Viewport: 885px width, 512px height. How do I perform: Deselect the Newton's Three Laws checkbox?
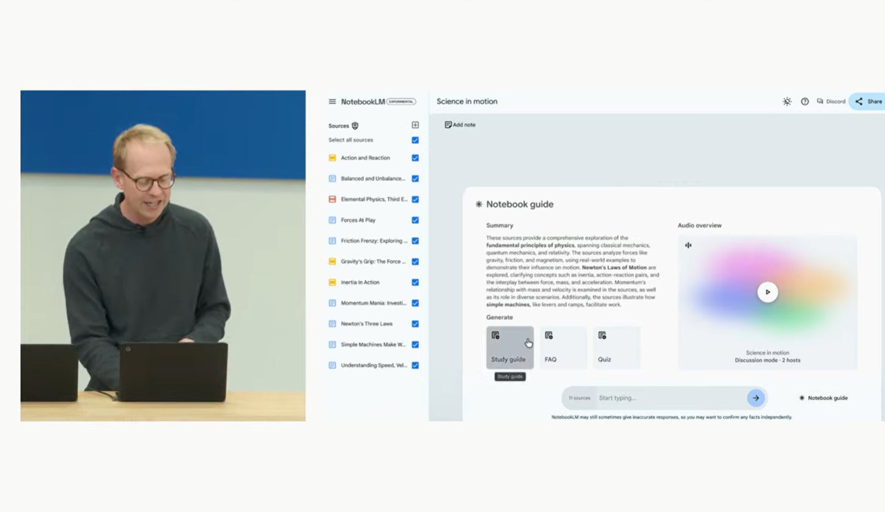coord(415,324)
